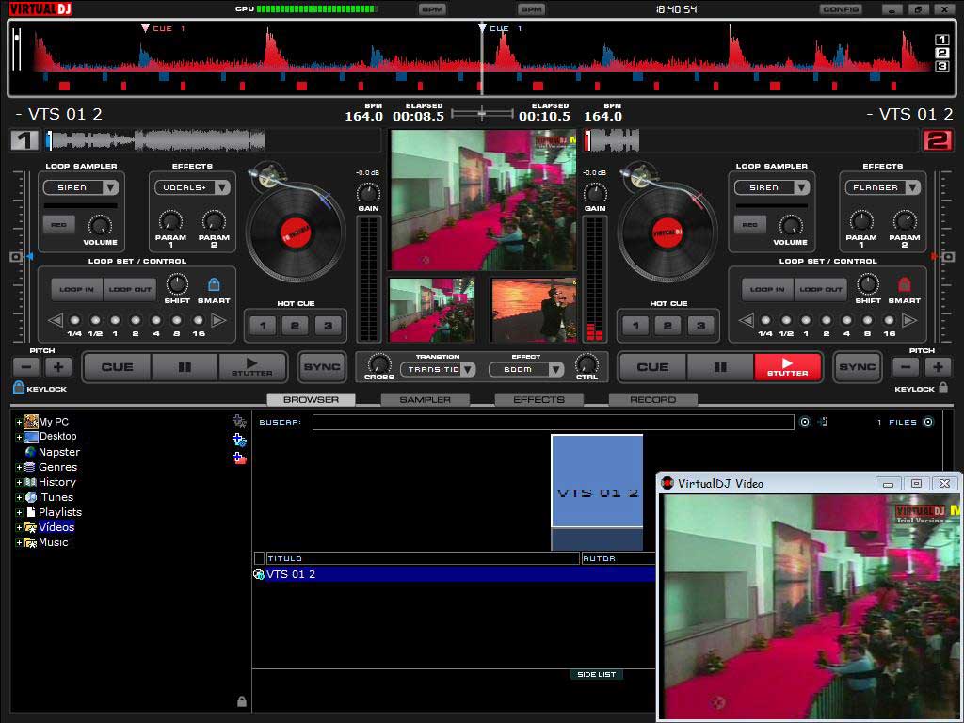Switch to the Sampler tab

click(x=425, y=399)
